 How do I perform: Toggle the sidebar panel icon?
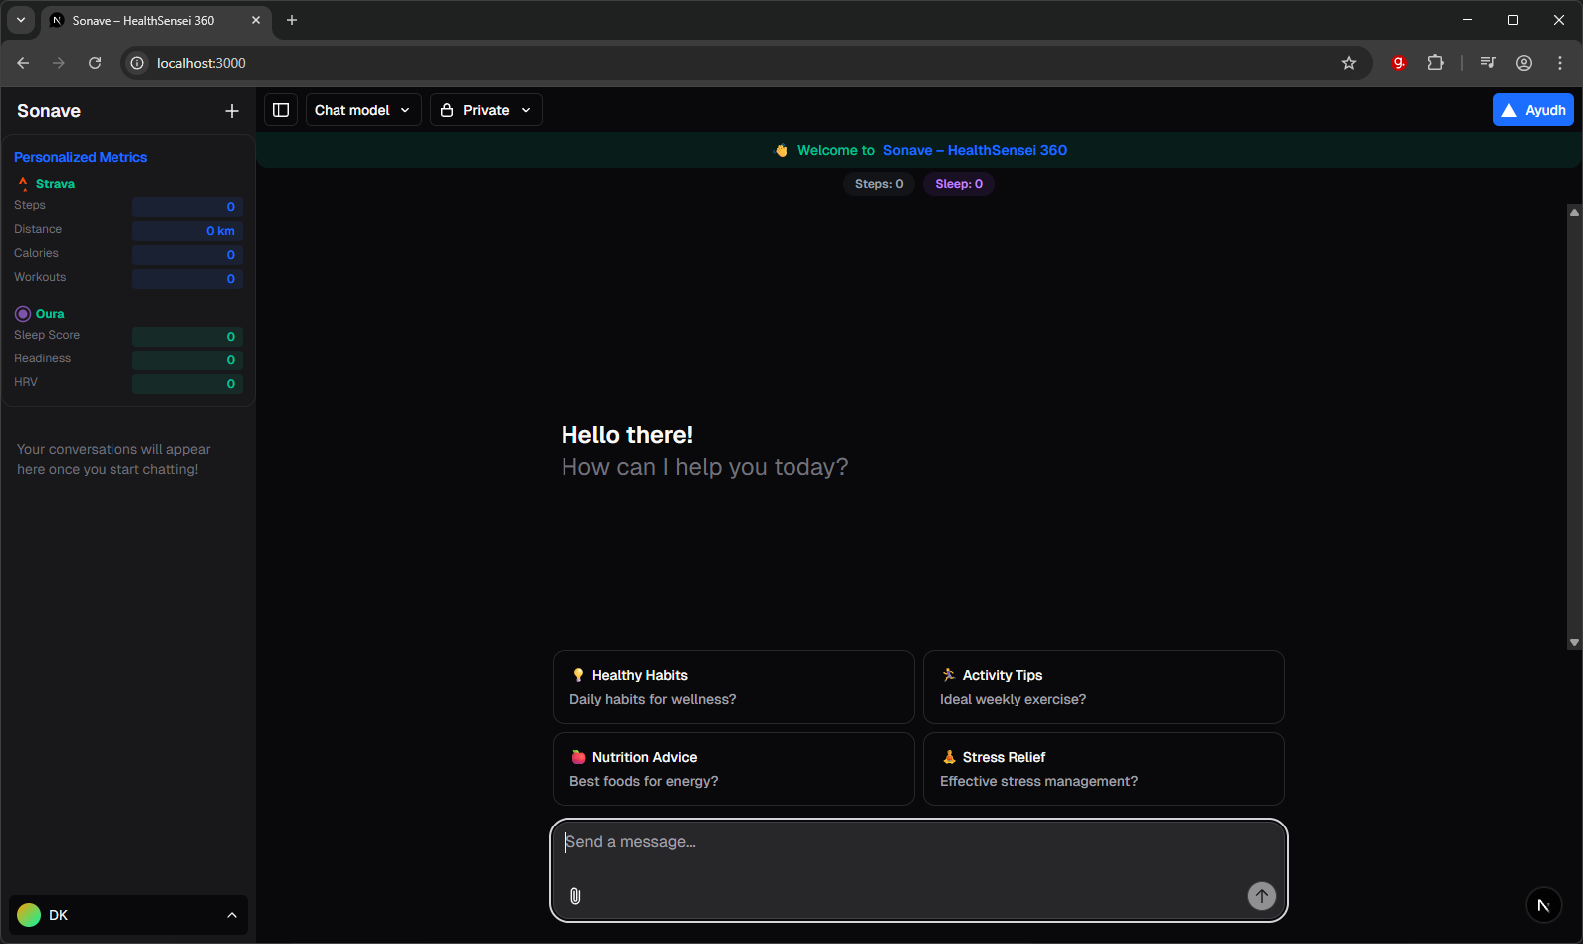(x=281, y=110)
